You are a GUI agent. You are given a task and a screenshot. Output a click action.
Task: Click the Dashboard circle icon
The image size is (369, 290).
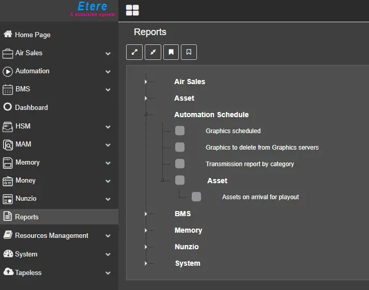click(x=8, y=107)
